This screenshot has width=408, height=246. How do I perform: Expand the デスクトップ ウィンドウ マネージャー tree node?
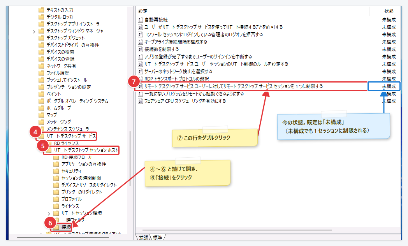click(34, 32)
